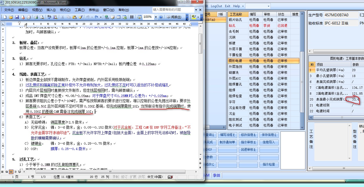Open the 工具(T) menu
364x187 pixels.
pos(80,10)
